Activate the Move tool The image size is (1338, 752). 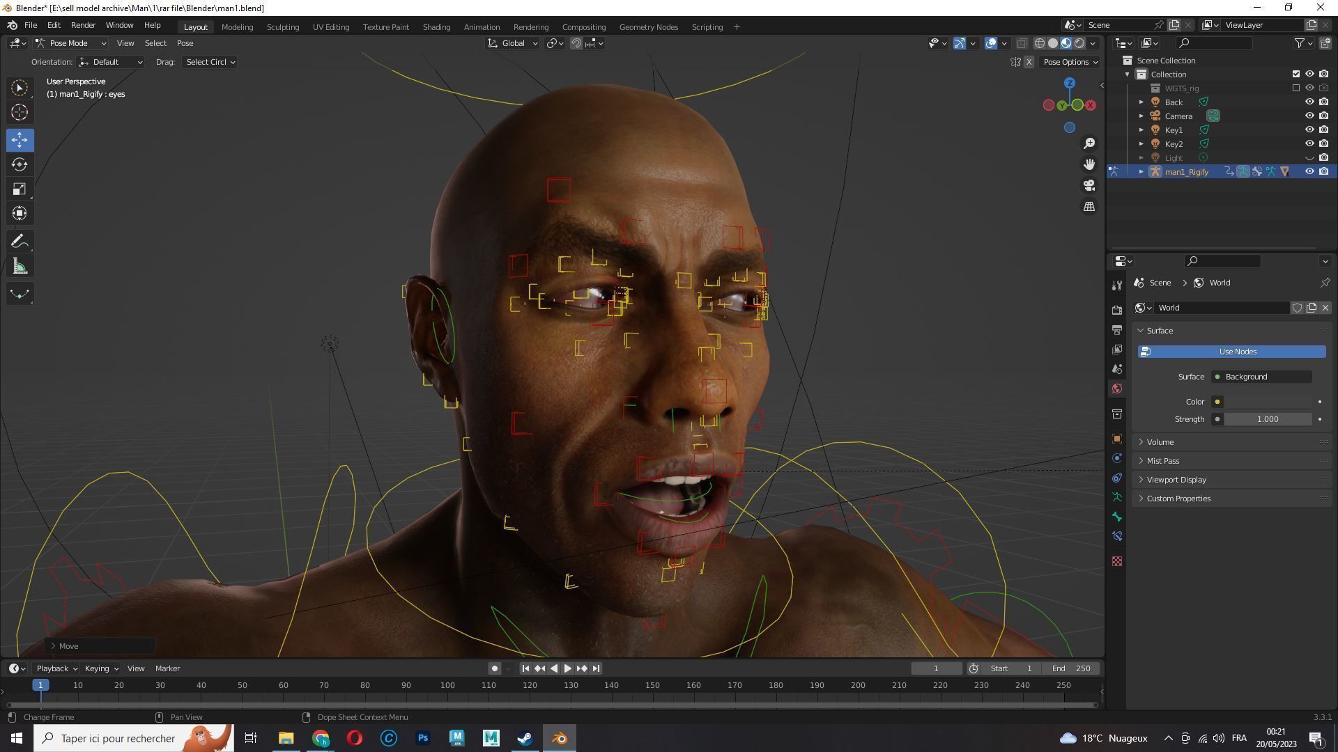(x=20, y=140)
